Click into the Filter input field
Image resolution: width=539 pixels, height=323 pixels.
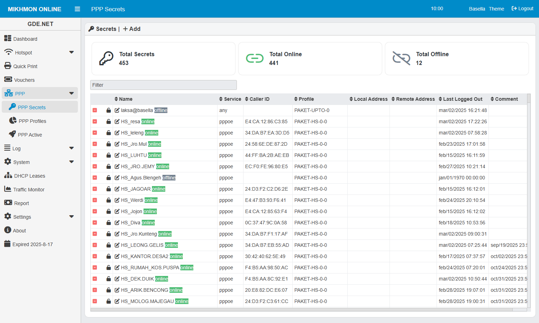point(163,85)
